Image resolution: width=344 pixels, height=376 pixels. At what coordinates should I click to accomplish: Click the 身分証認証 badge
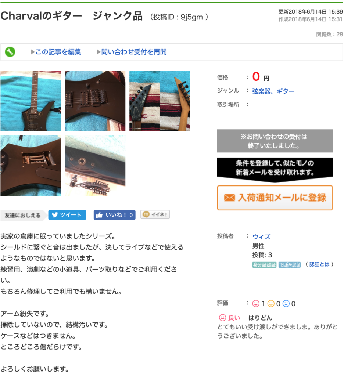pyautogui.click(x=264, y=265)
